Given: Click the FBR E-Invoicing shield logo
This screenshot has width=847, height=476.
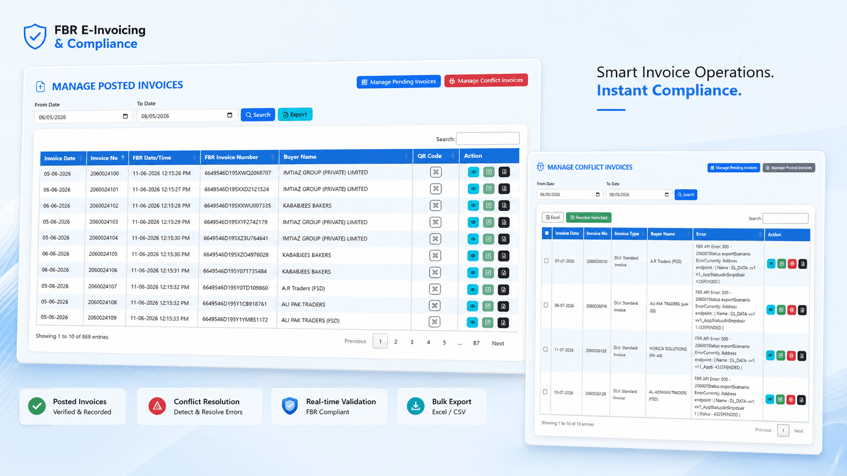Looking at the screenshot, I should 35,36.
